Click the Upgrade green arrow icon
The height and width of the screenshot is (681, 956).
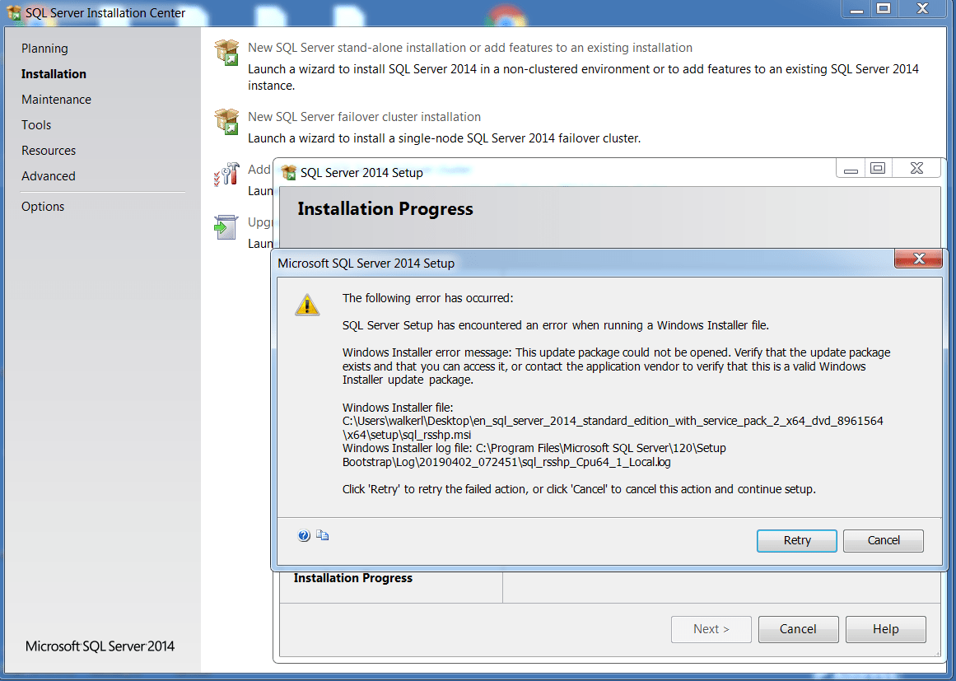(226, 227)
